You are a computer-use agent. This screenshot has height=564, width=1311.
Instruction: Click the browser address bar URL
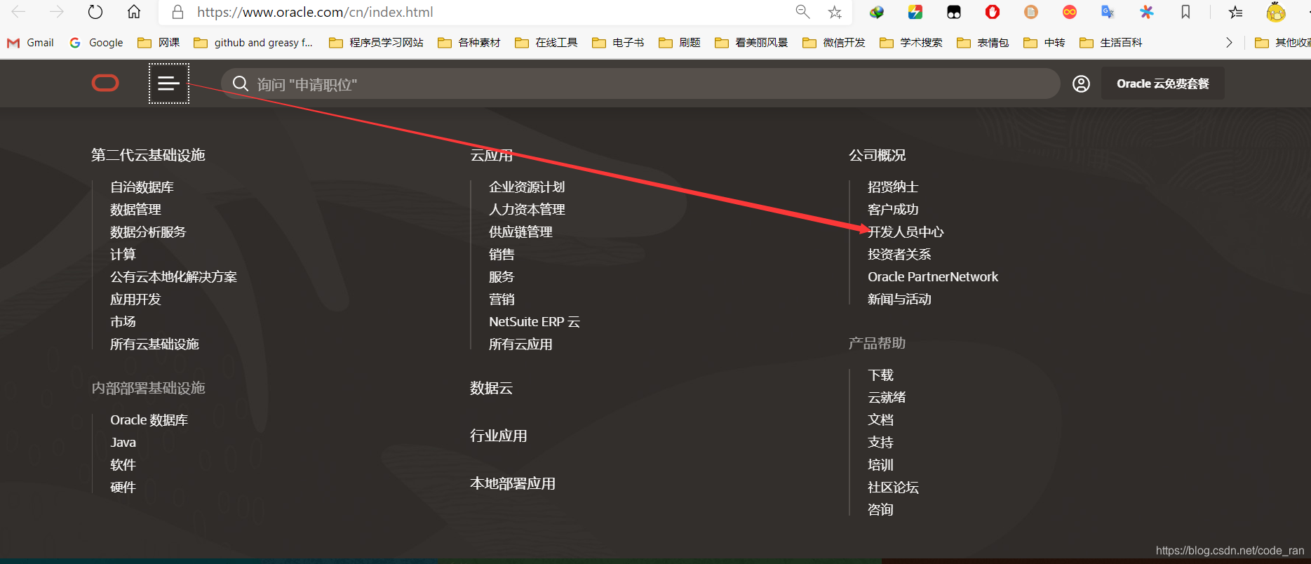315,12
